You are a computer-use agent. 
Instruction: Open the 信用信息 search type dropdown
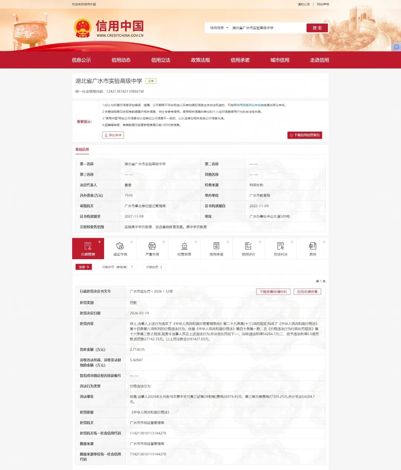pos(219,28)
